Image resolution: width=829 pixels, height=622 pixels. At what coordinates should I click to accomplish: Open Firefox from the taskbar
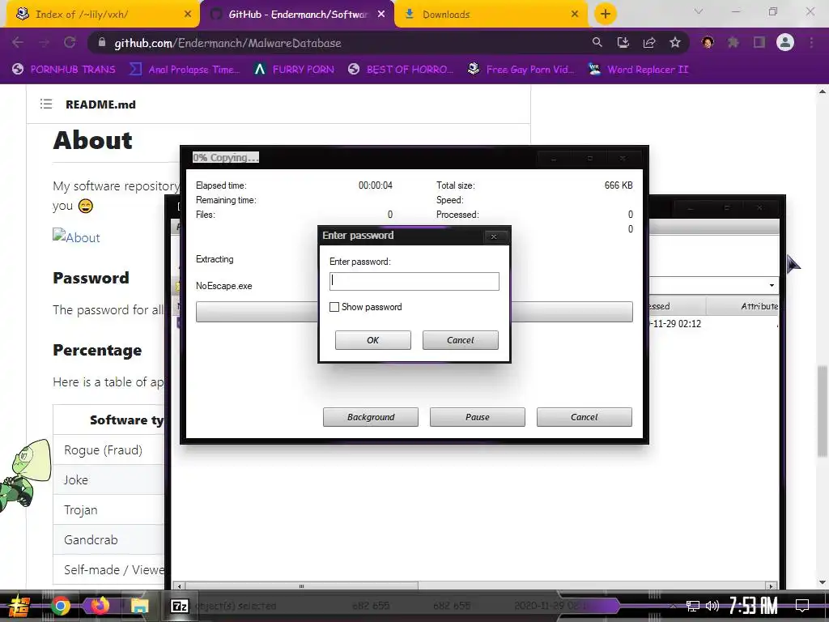point(100,606)
